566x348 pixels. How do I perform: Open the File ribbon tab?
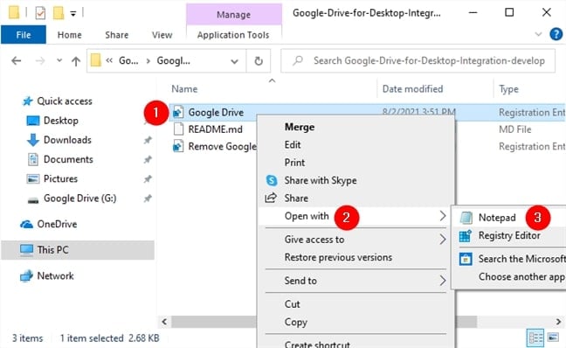pyautogui.click(x=24, y=35)
